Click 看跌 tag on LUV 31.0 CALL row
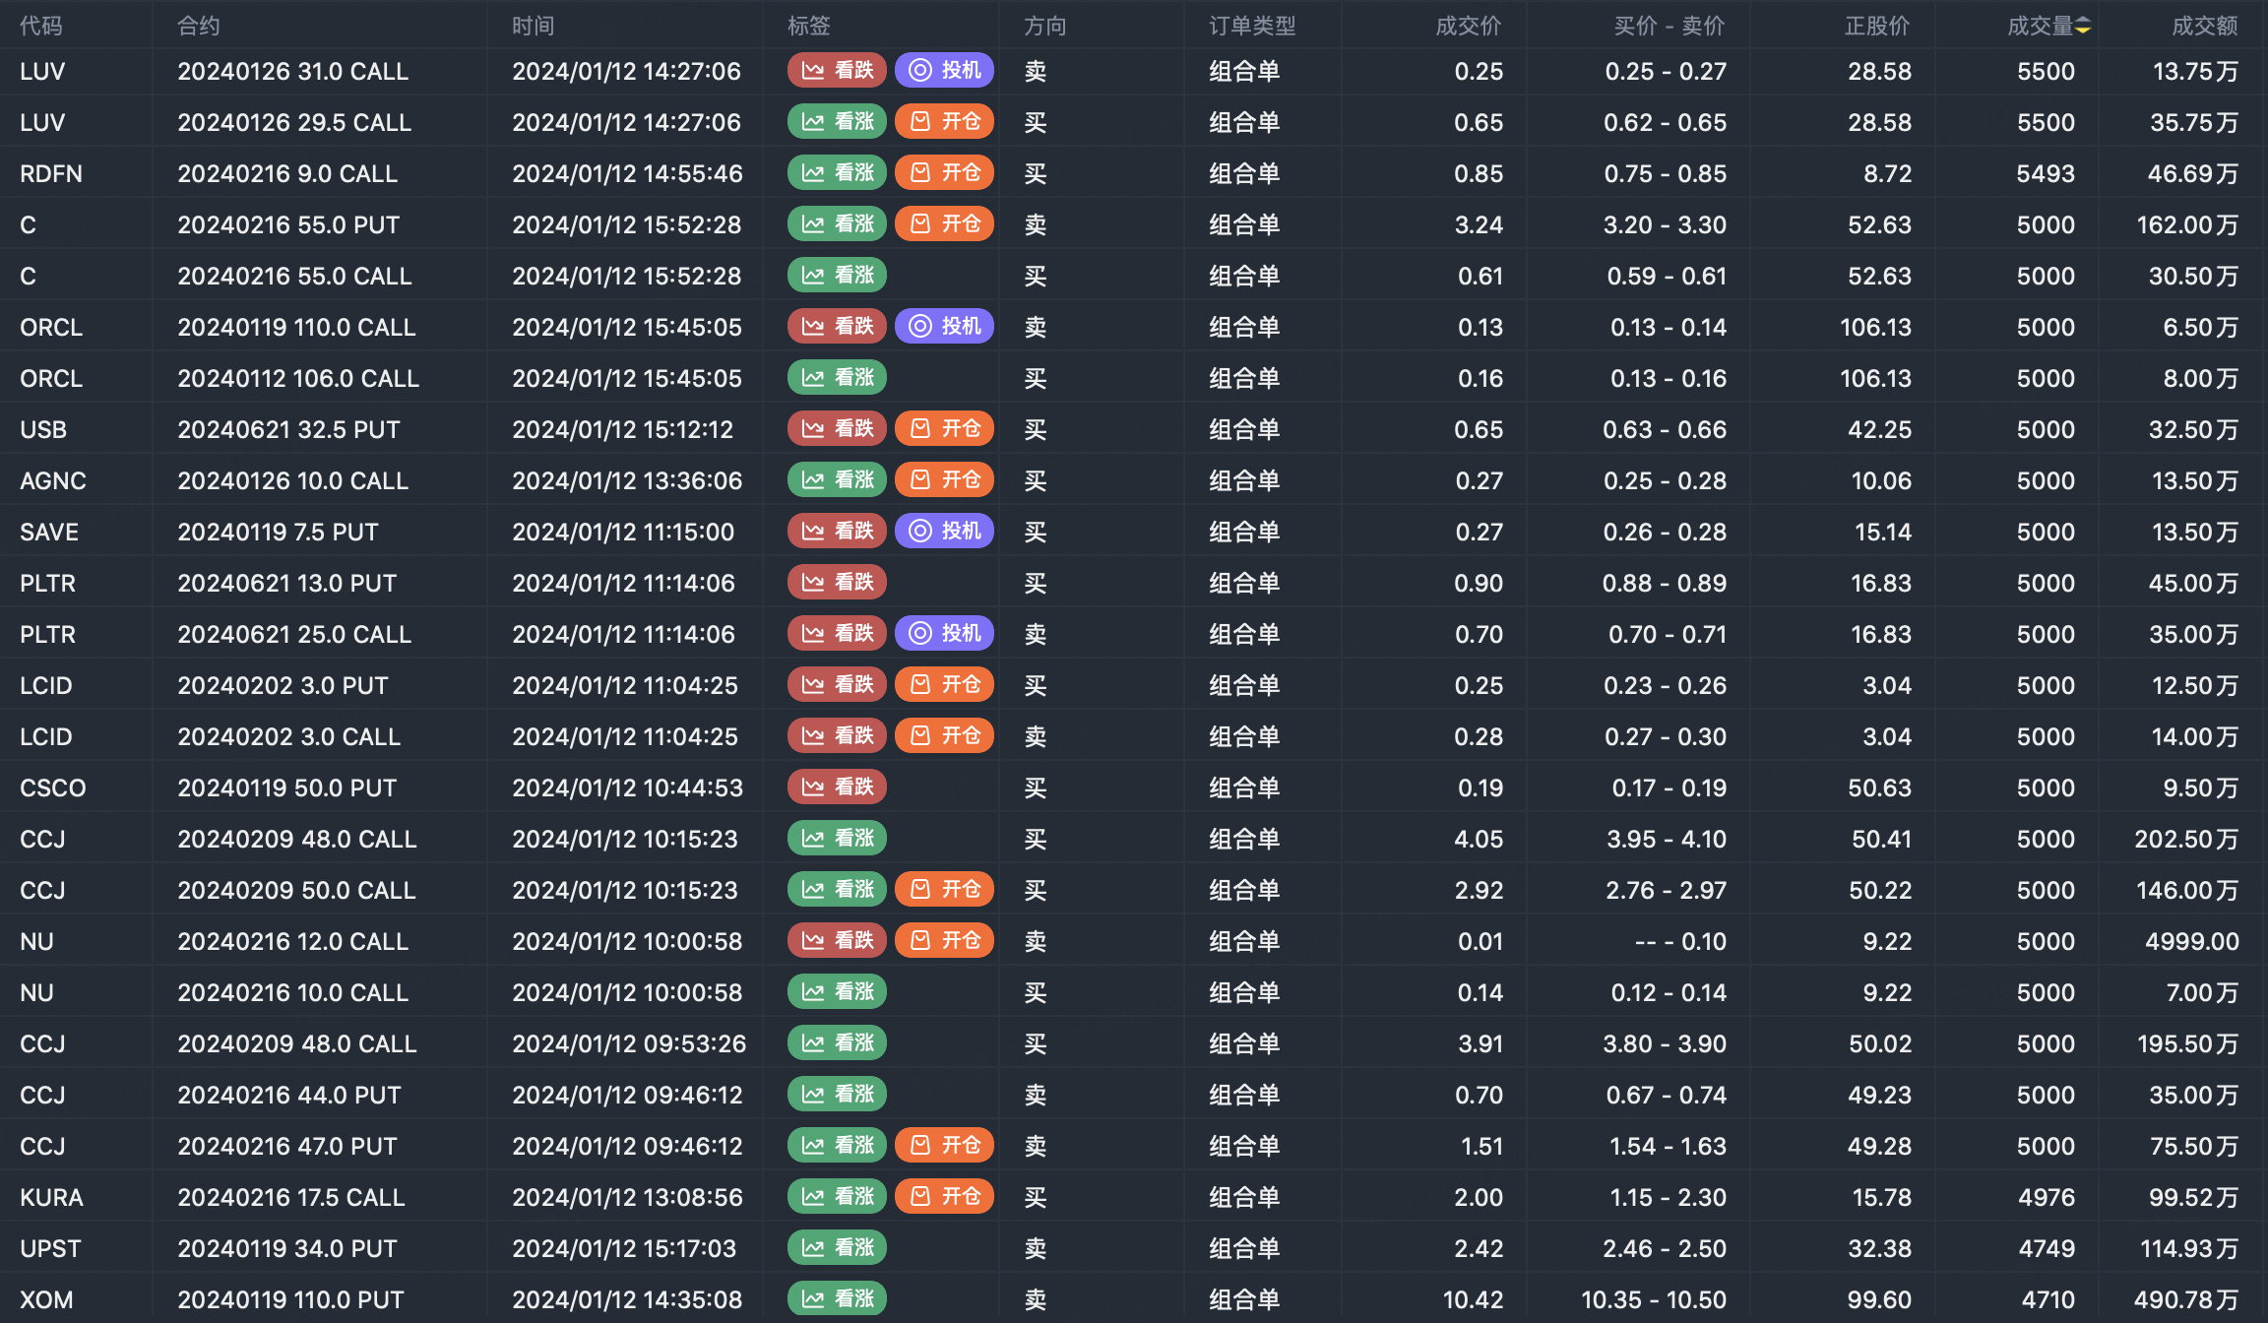This screenshot has width=2268, height=1323. [x=837, y=71]
